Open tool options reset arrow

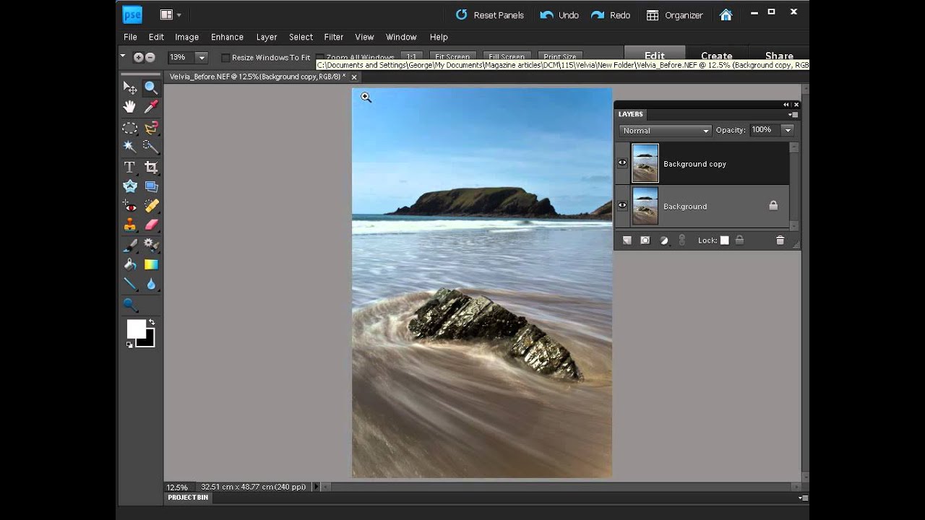122,56
